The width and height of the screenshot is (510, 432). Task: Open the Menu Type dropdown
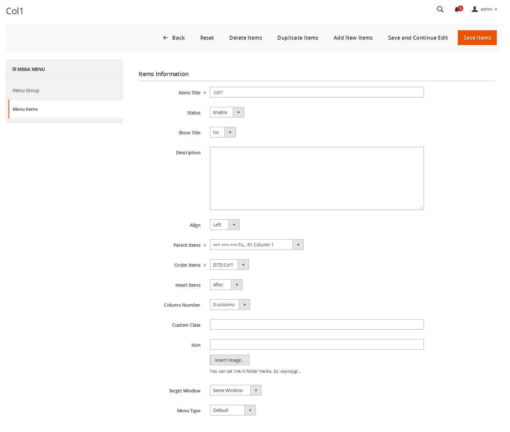point(232,410)
